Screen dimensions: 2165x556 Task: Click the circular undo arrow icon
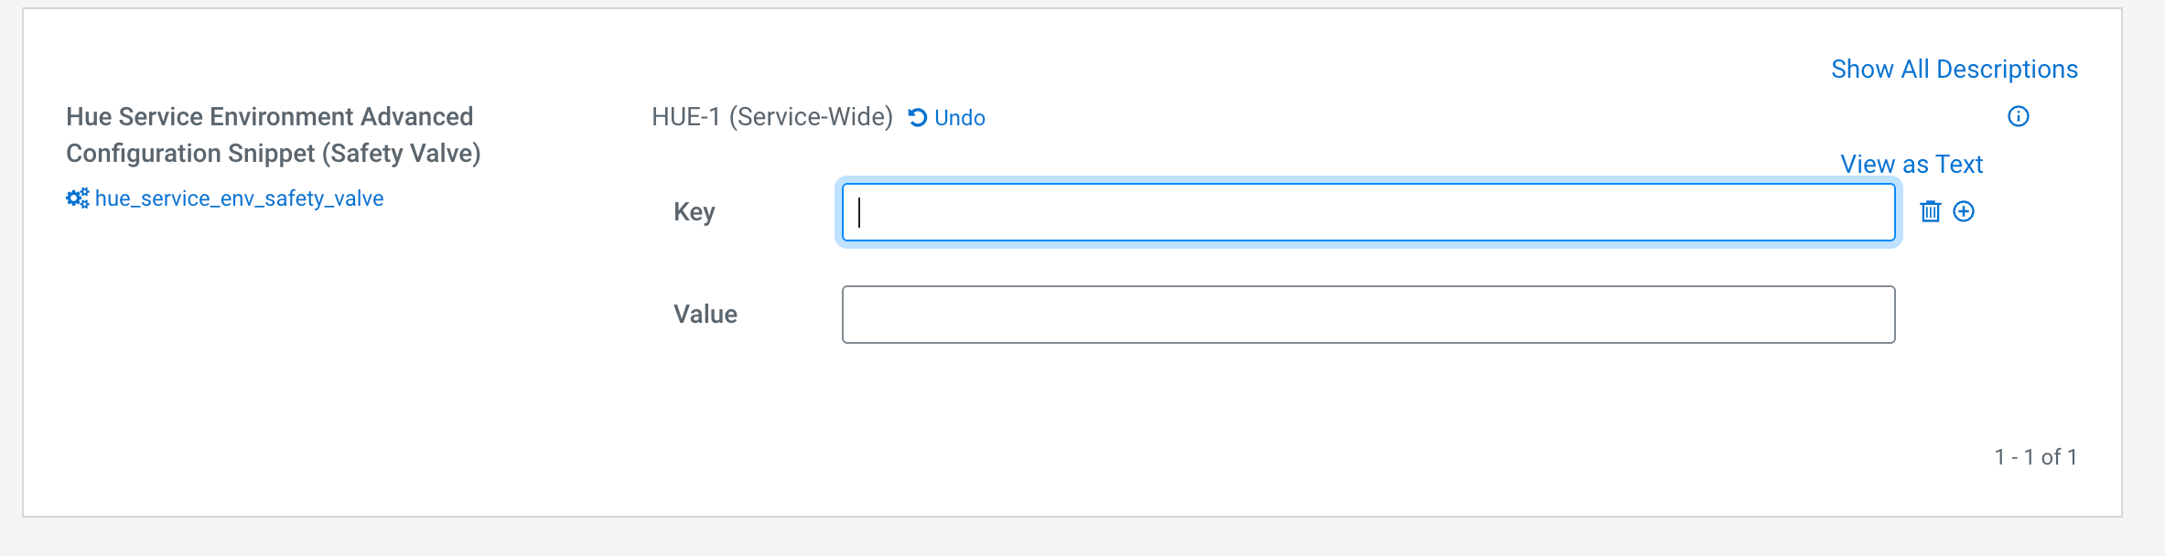pyautogui.click(x=918, y=117)
